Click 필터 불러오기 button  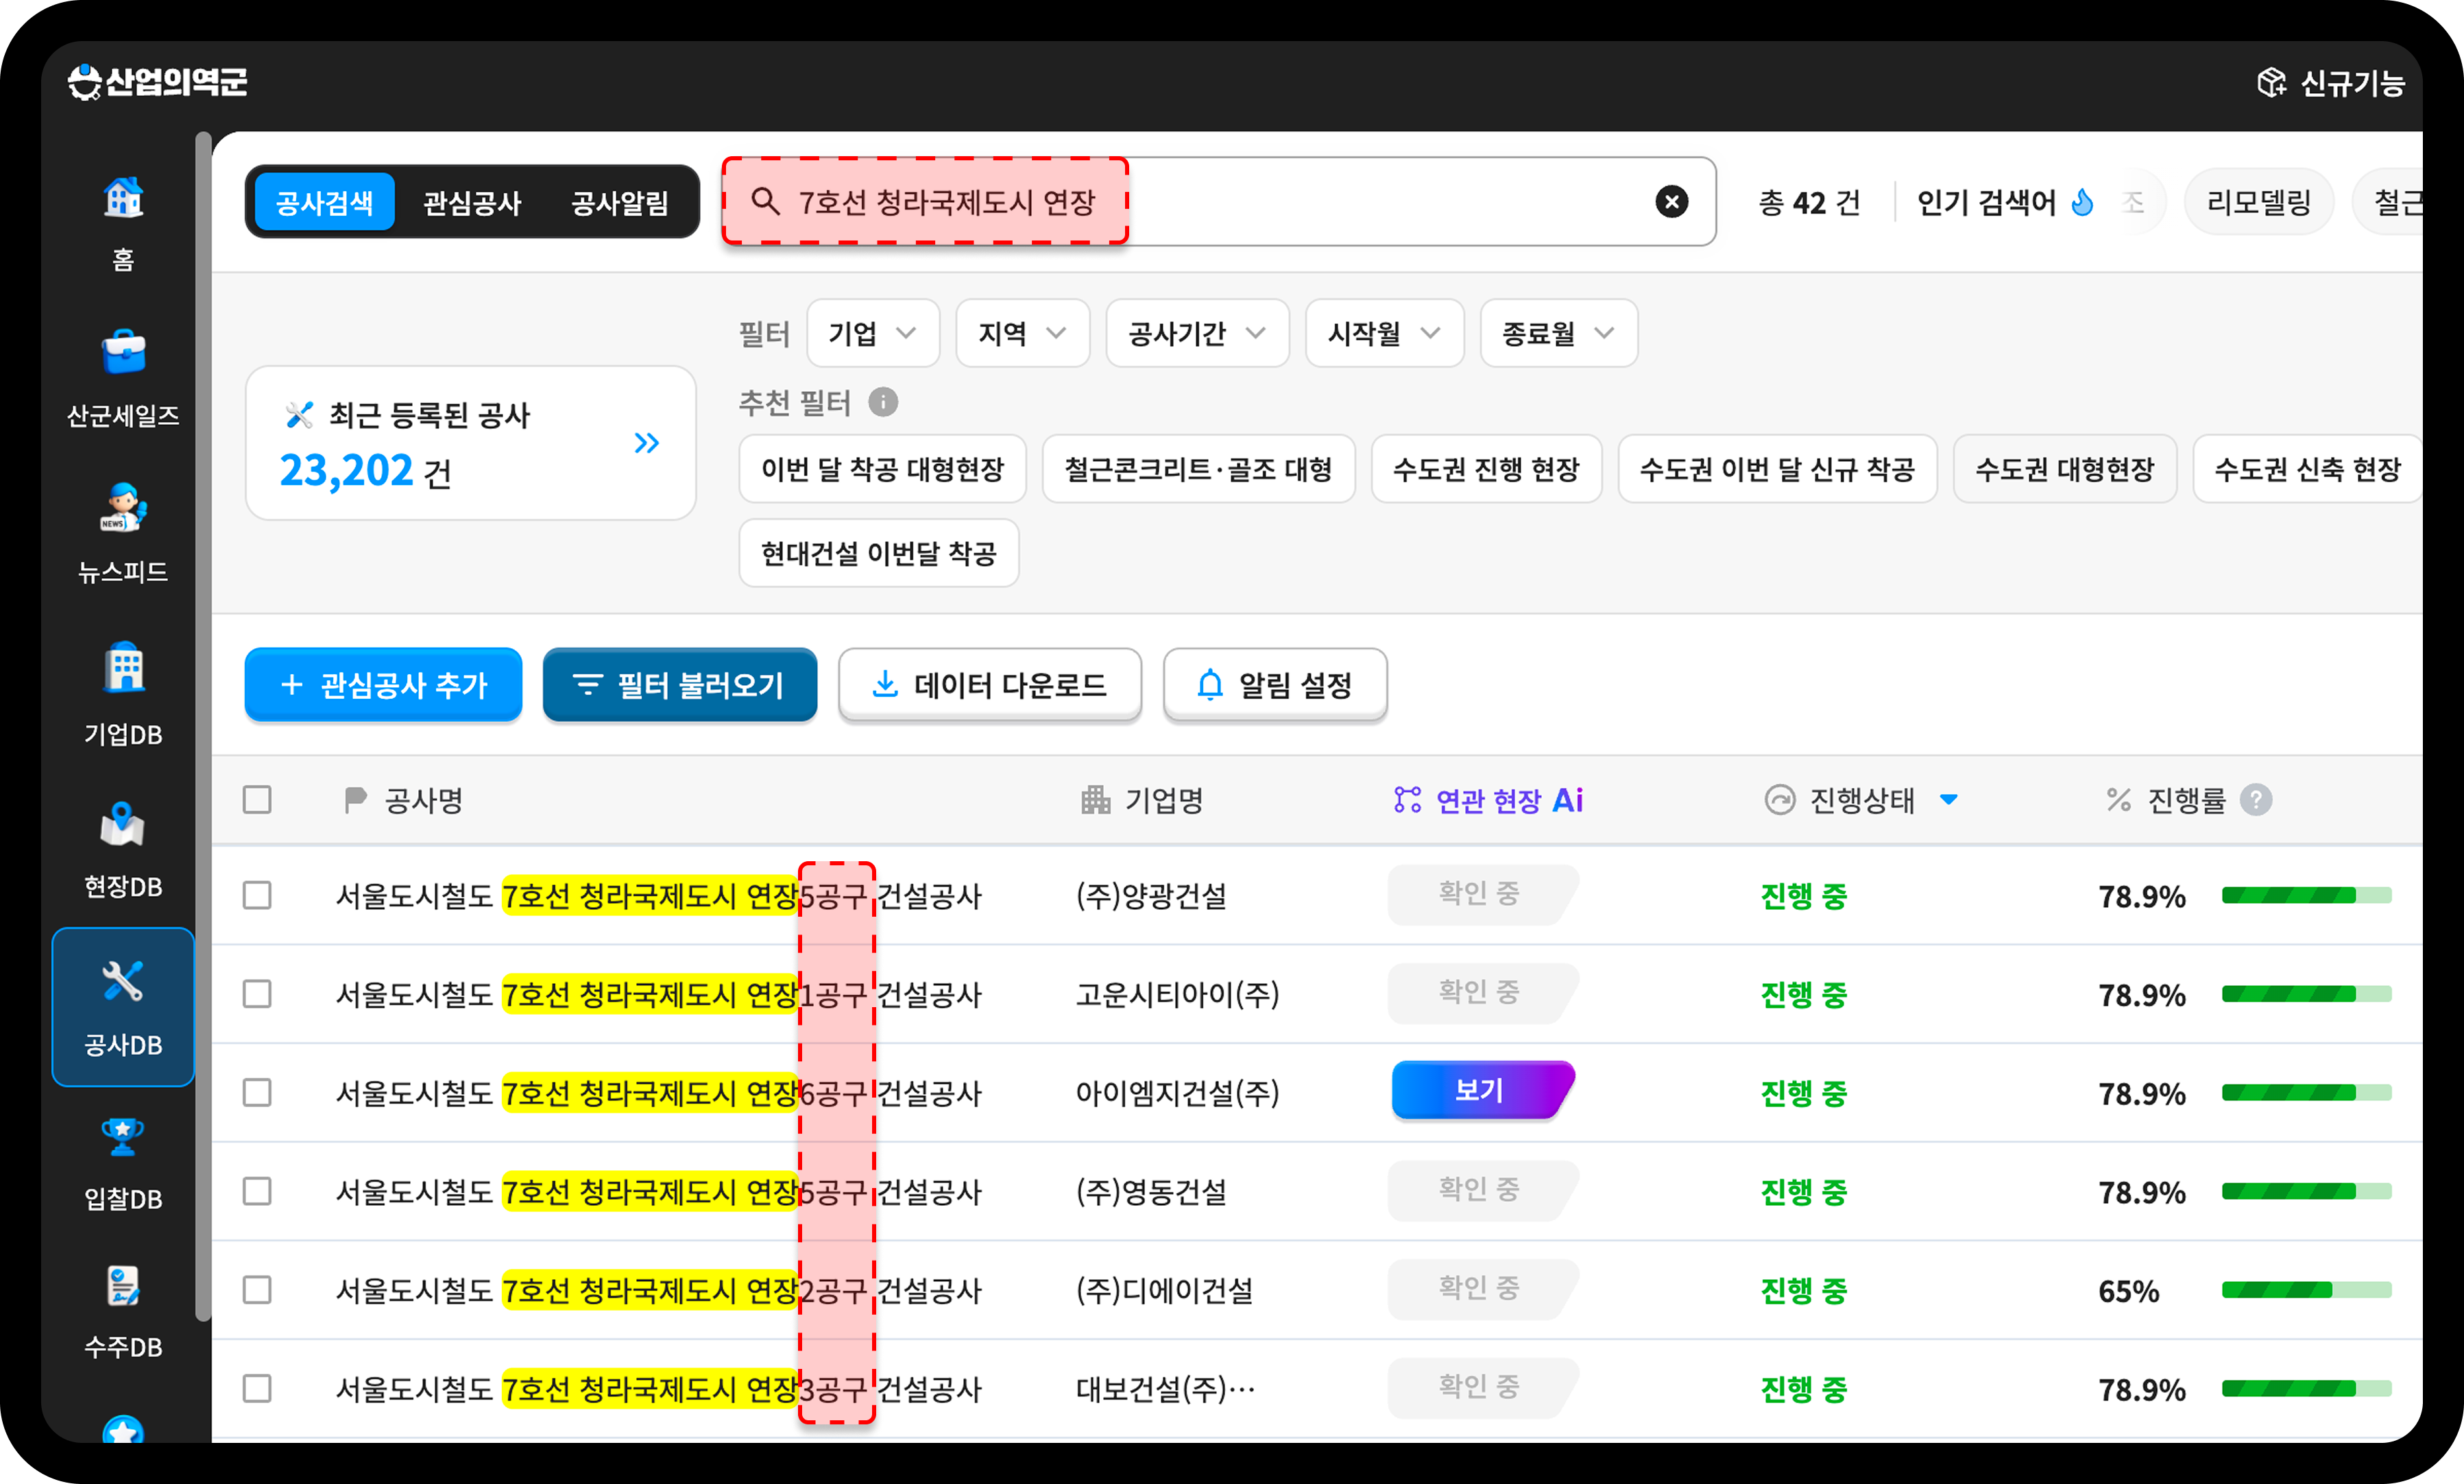(x=679, y=684)
